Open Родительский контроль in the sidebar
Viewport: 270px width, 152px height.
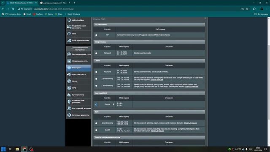pos(78,27)
